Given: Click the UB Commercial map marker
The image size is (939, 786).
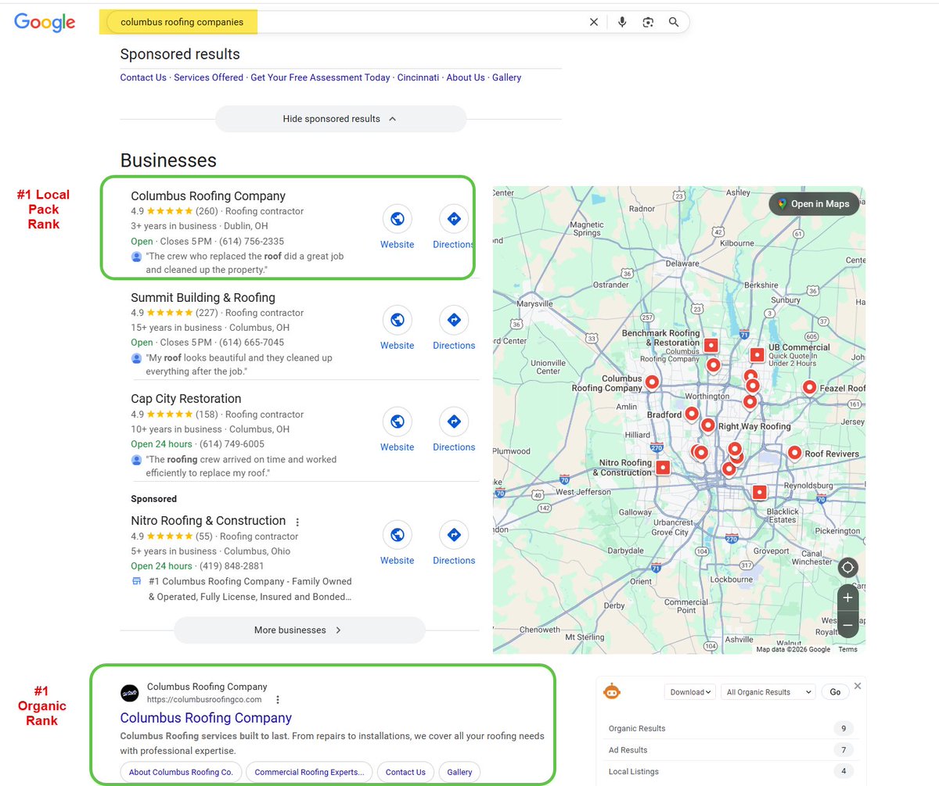Looking at the screenshot, I should pos(757,355).
